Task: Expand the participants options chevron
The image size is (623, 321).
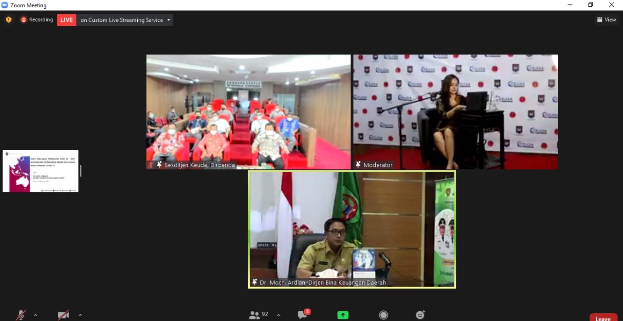Action: [278, 315]
